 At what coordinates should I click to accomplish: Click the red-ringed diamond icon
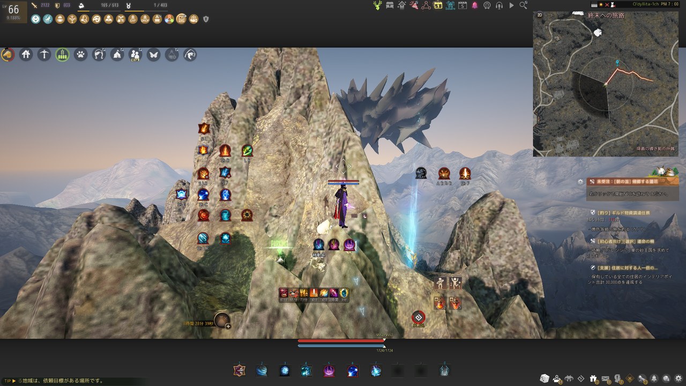pos(419,317)
